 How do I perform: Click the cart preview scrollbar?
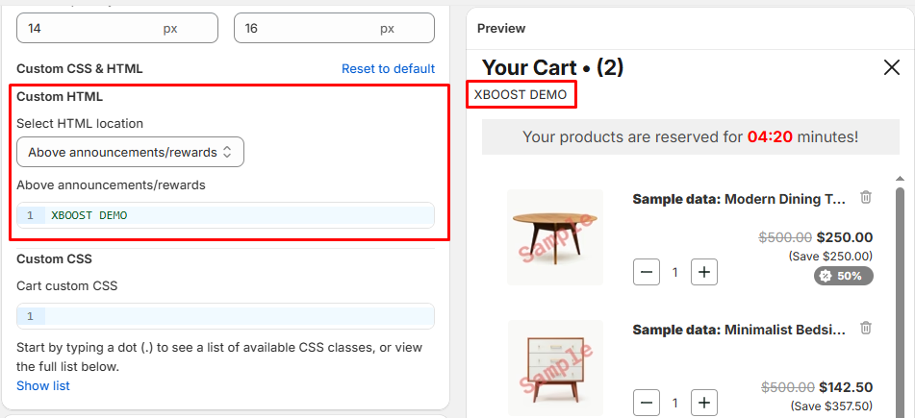click(x=900, y=288)
